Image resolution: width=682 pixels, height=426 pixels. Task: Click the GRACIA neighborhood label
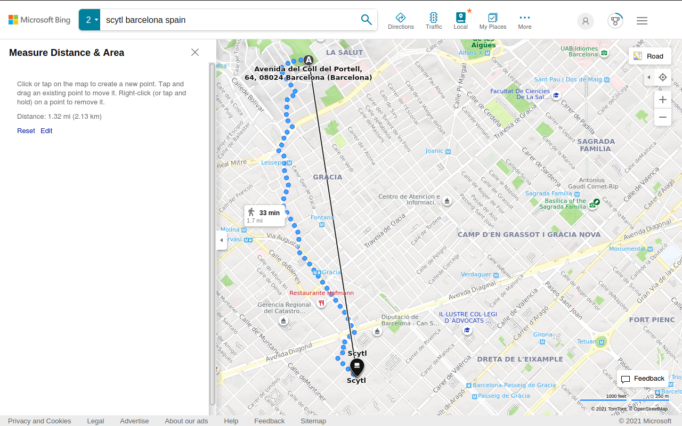pyautogui.click(x=328, y=177)
